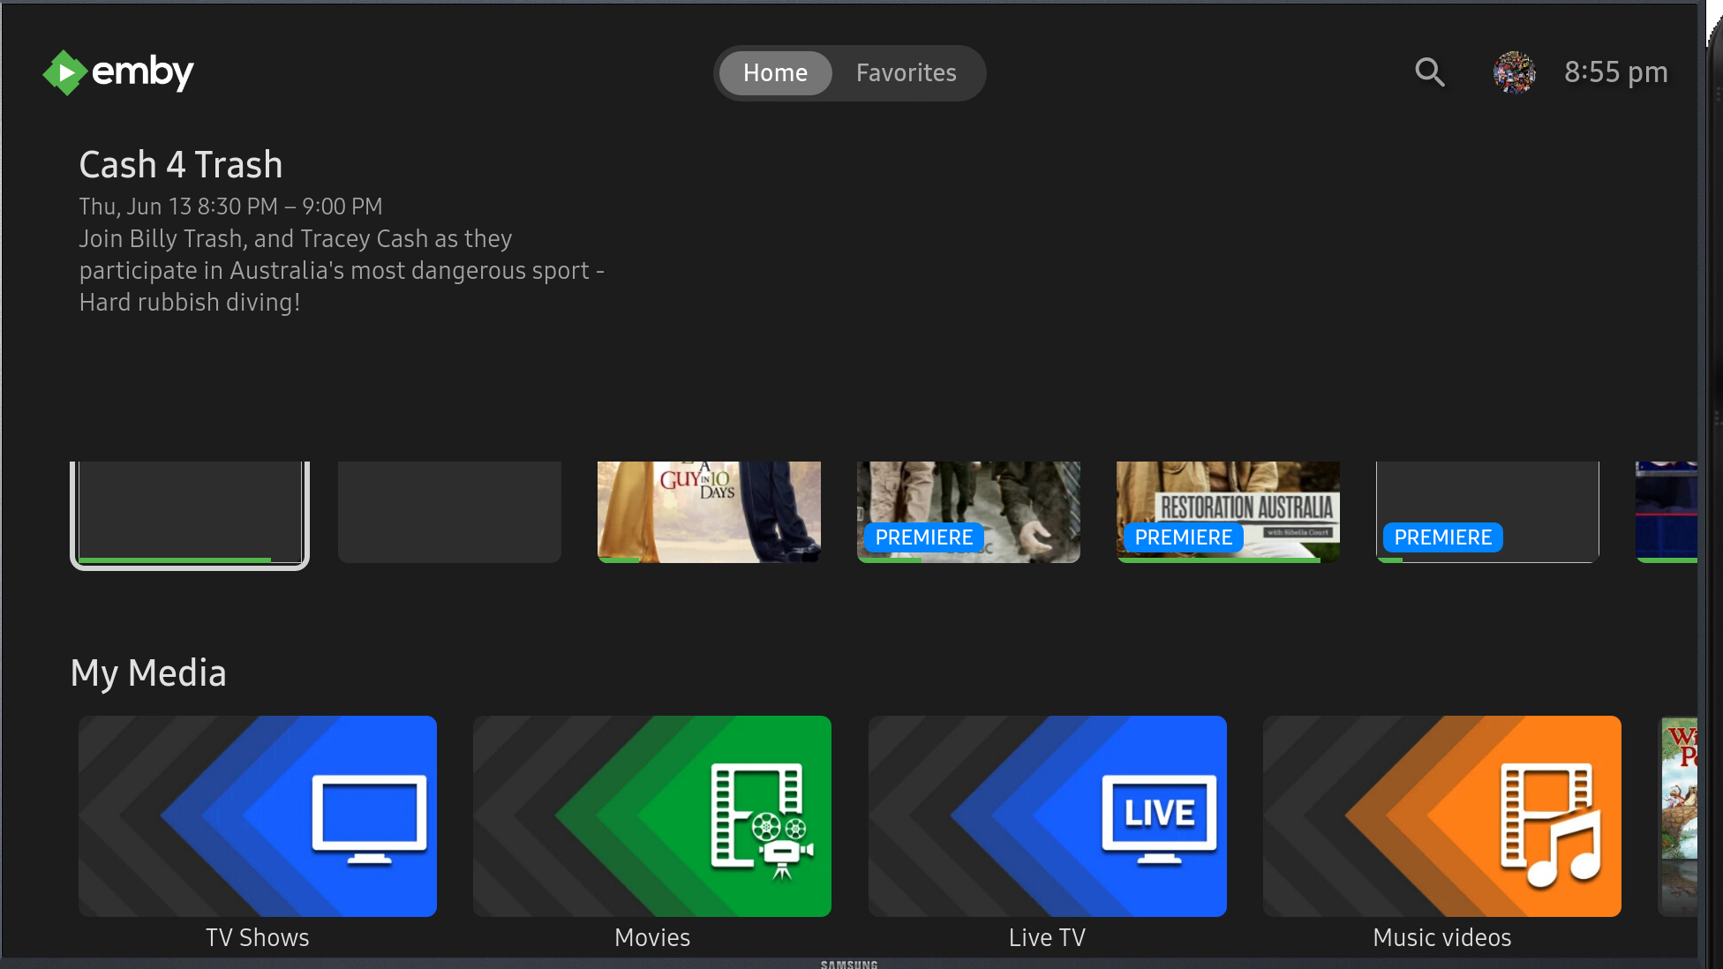Click the emby logo

point(118,72)
